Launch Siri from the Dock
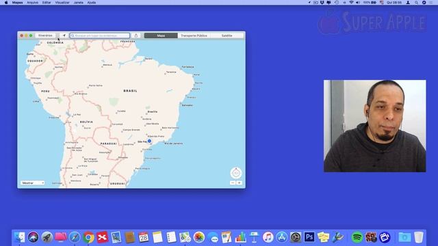This screenshot has width=438, height=246. pyautogui.click(x=34, y=237)
